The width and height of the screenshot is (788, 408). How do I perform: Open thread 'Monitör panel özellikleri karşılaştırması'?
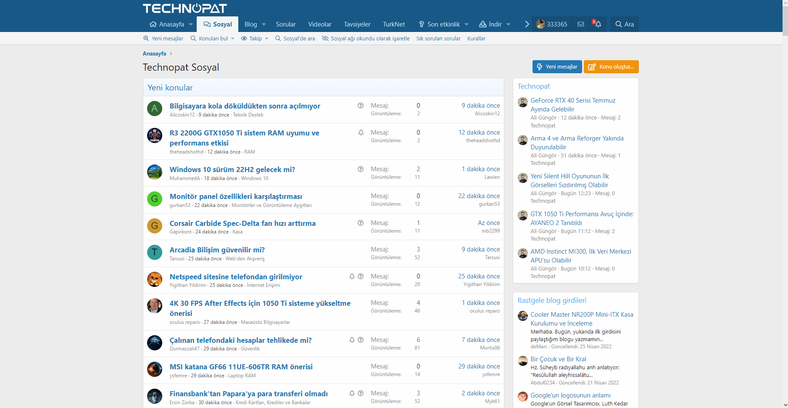coord(236,196)
